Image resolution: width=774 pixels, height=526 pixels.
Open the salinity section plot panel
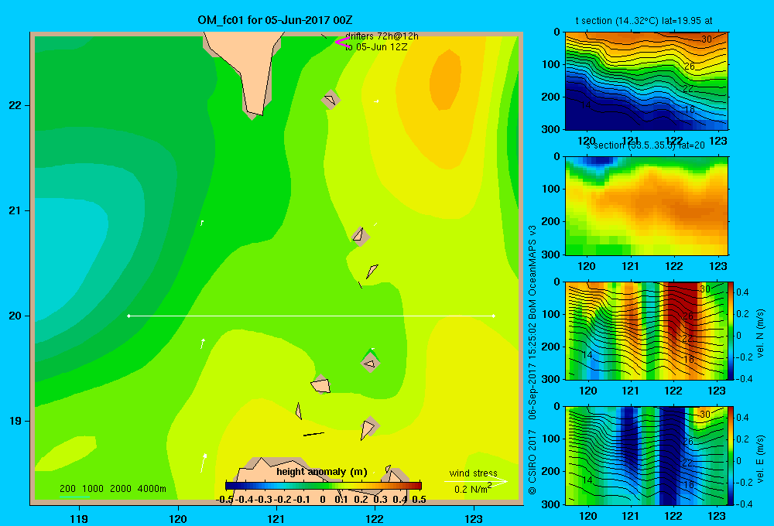[646, 206]
